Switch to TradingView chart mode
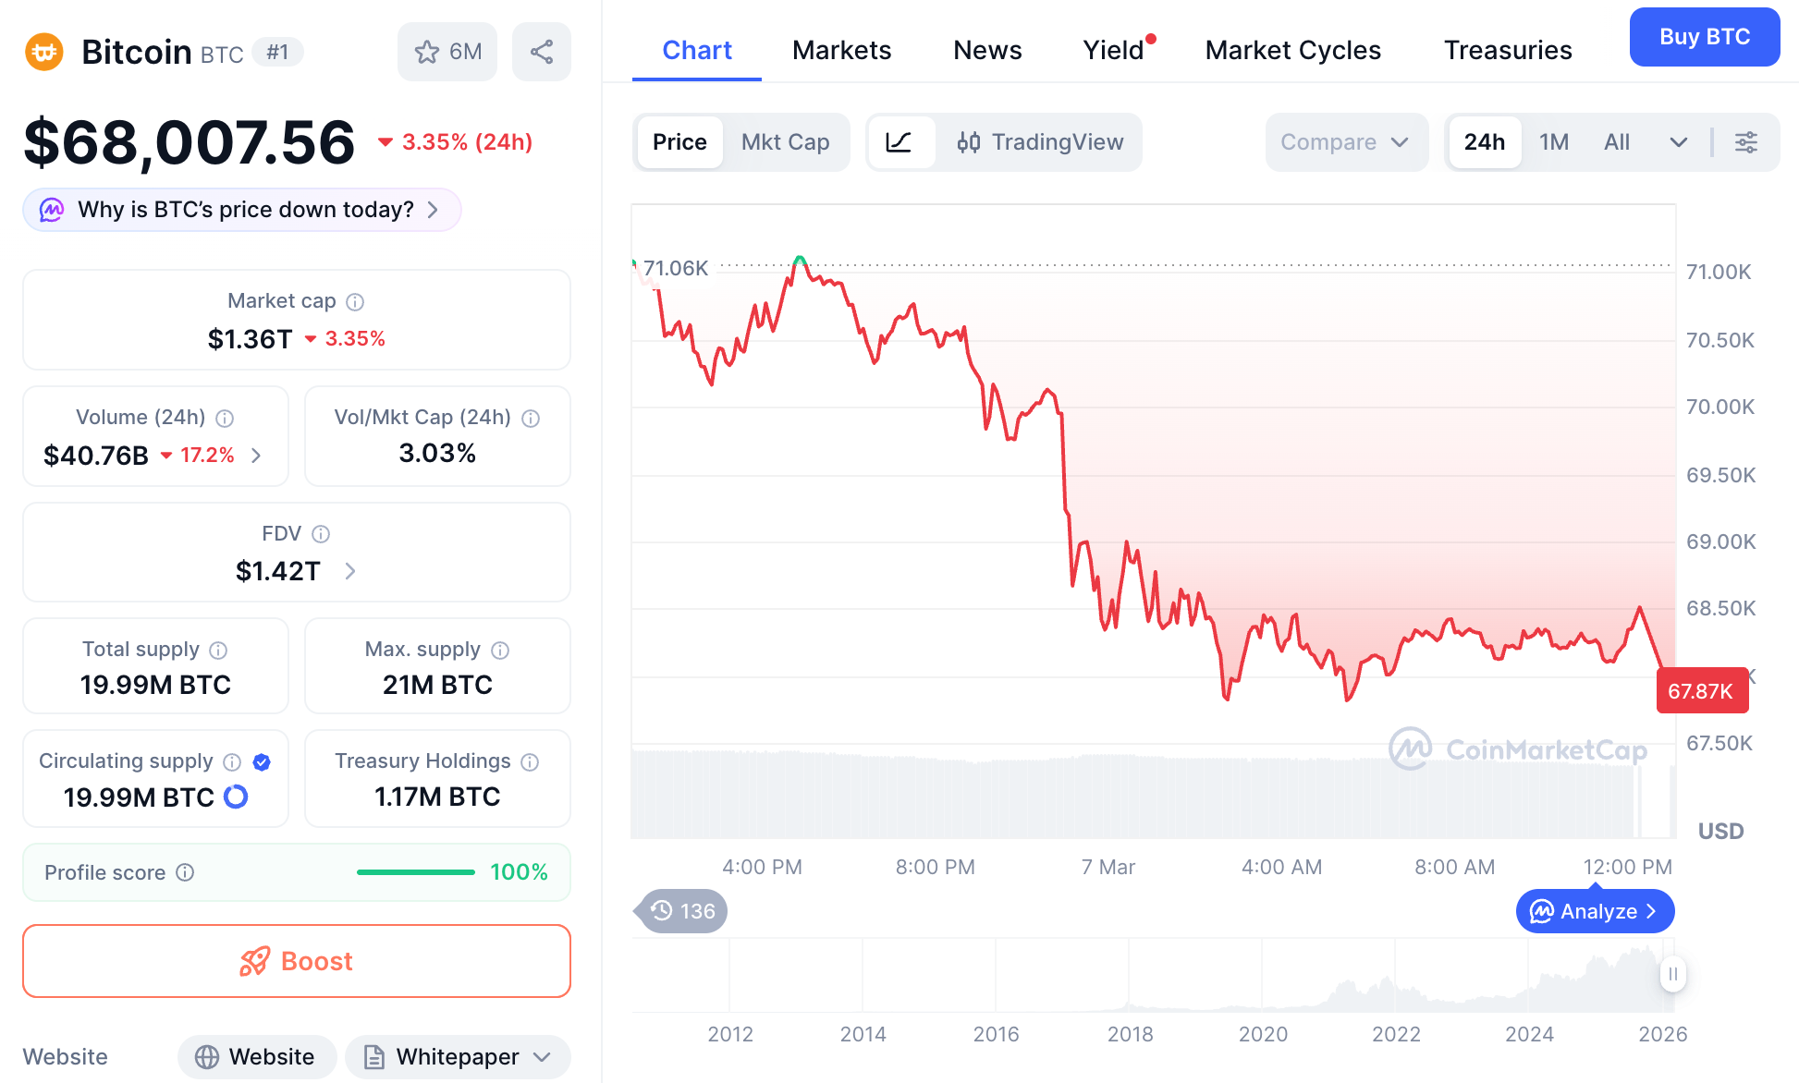1799x1083 pixels. point(1041,142)
